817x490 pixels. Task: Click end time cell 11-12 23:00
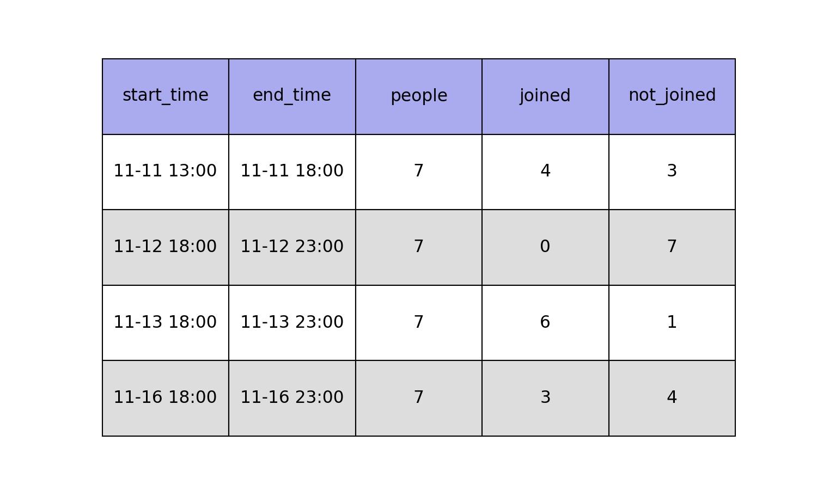pos(292,247)
